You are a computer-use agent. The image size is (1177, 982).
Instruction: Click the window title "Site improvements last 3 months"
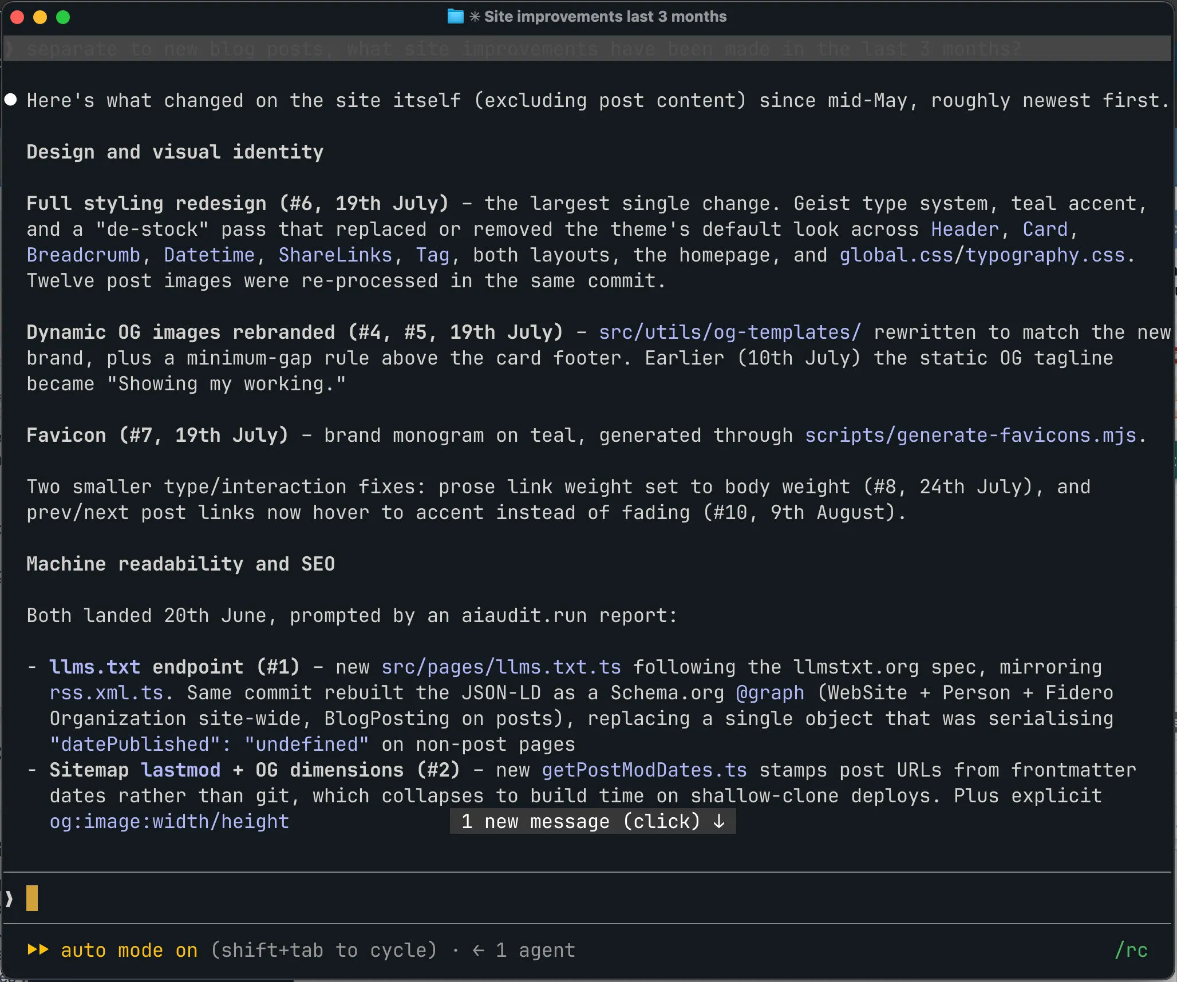click(605, 17)
